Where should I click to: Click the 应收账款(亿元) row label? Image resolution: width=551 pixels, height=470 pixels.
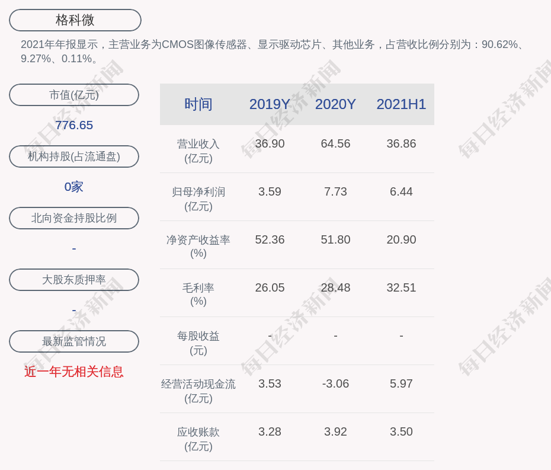198,439
